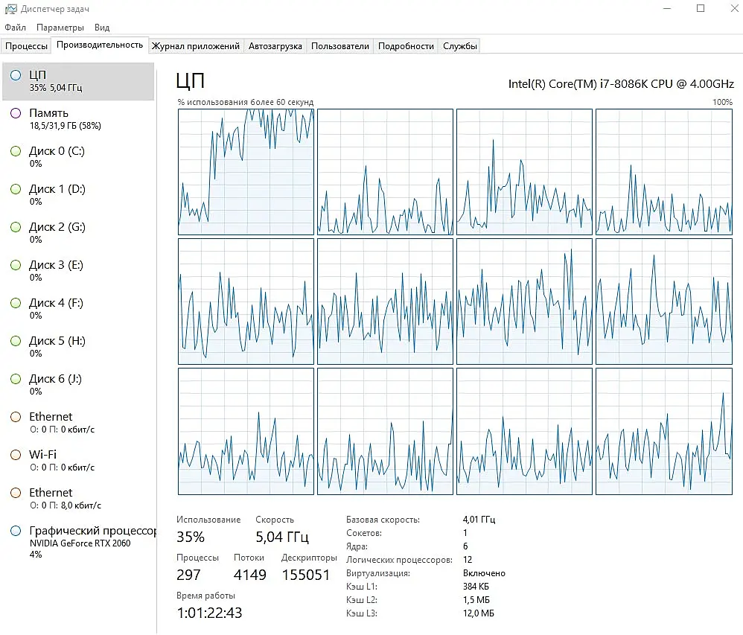Select the ЦП circle icon in sidebar
This screenshot has height=635, width=743.
pos(16,75)
